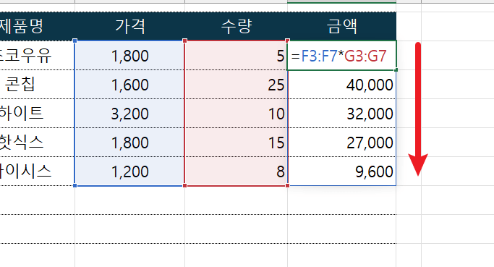Screen dimensions: 494x267
Task: Select the quantity cell 25
Action: click(x=236, y=85)
